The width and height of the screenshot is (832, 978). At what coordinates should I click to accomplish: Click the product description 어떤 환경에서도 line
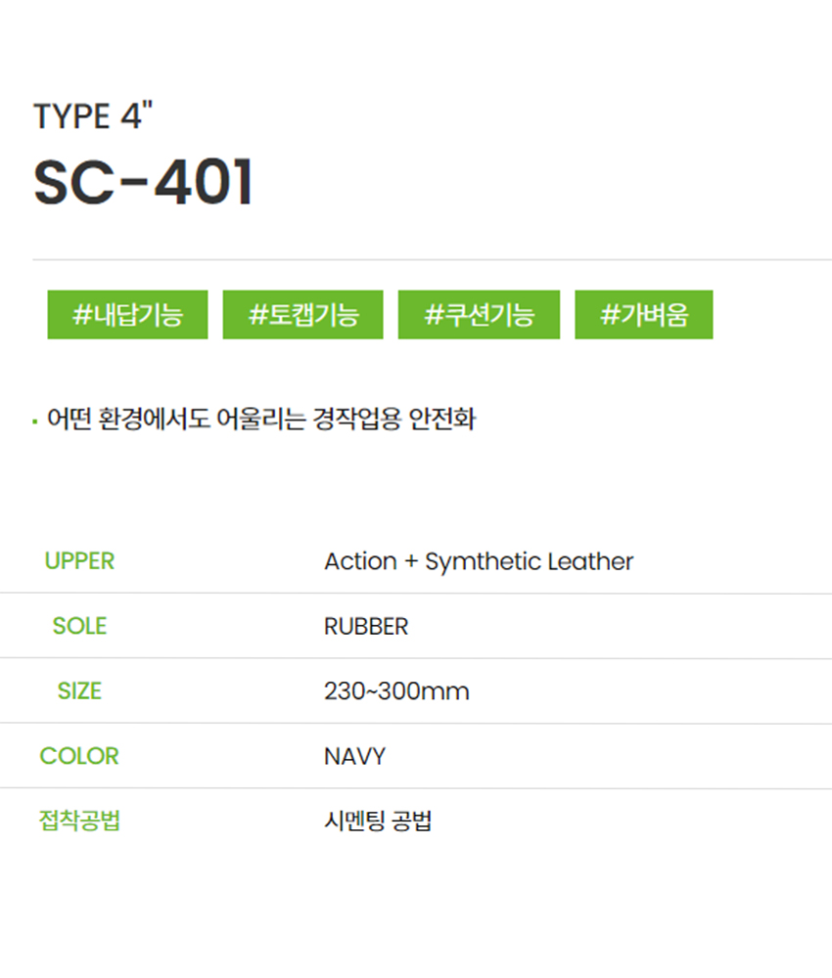tap(261, 419)
